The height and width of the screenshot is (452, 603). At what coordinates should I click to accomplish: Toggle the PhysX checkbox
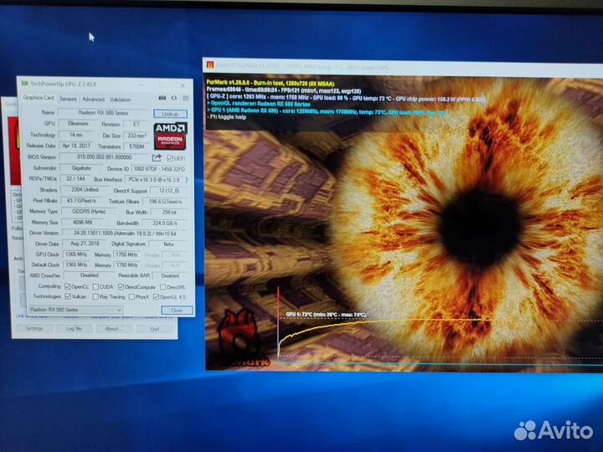131,296
